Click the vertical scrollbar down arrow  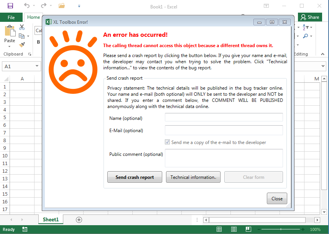click(324, 212)
